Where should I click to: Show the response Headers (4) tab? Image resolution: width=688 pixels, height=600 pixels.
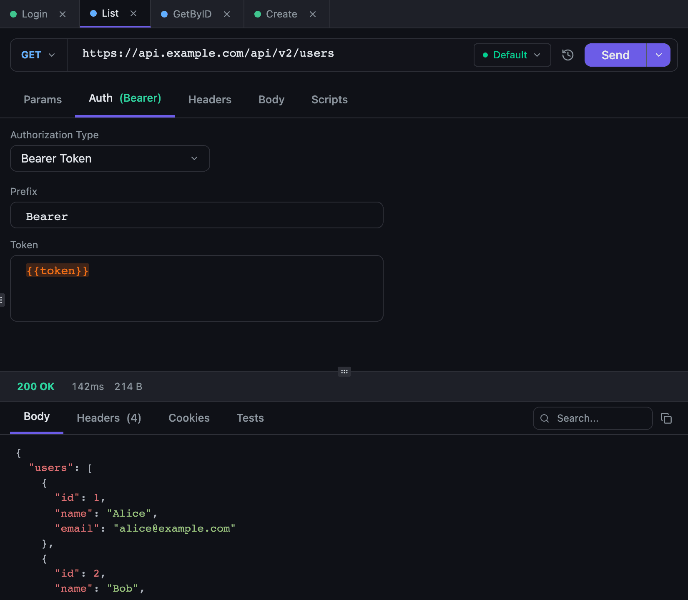click(109, 418)
